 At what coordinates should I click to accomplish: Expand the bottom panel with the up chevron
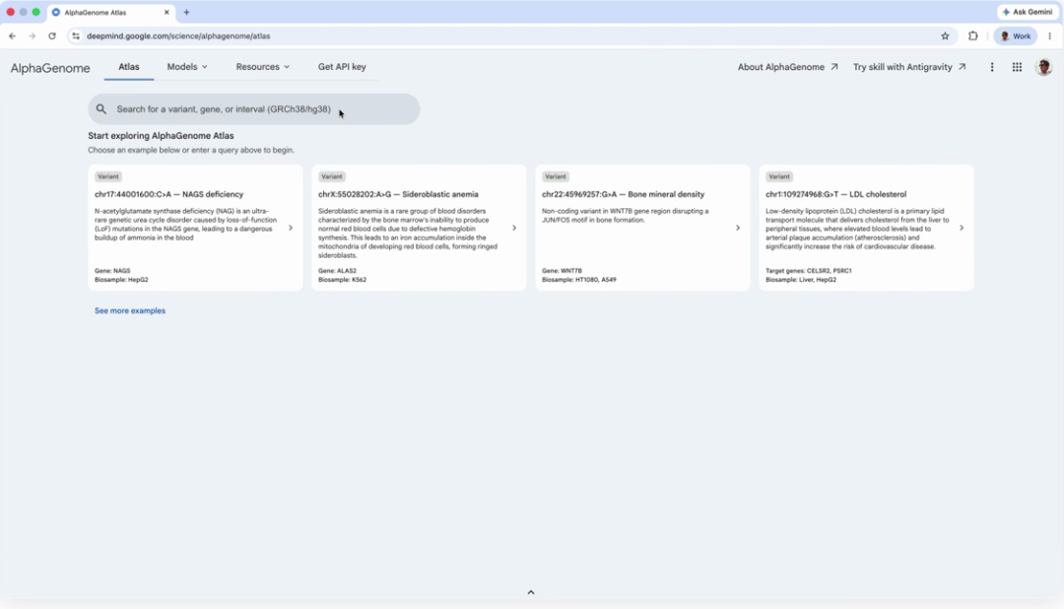click(531, 592)
